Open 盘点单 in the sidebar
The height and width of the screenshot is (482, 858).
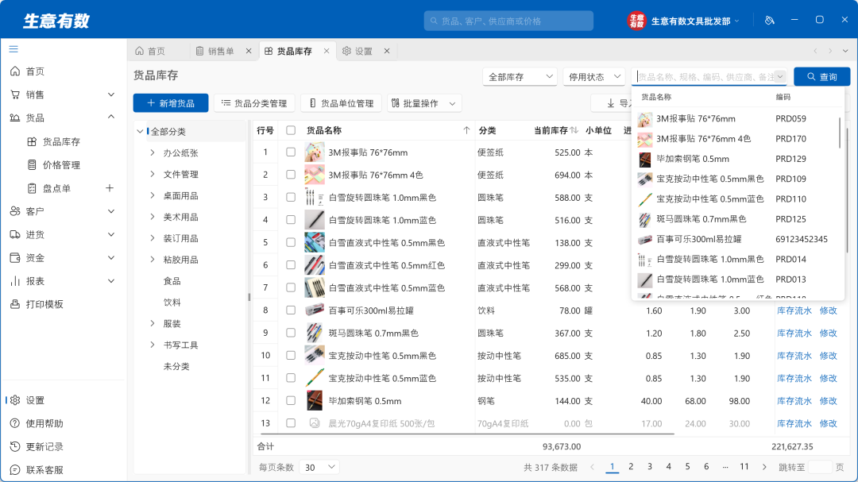(56, 188)
